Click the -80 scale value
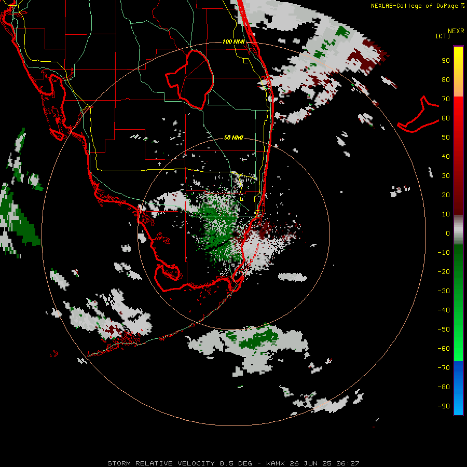 coord(444,387)
